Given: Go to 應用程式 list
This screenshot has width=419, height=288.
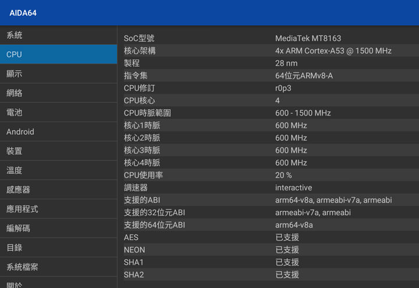Looking at the screenshot, I should pos(58,209).
